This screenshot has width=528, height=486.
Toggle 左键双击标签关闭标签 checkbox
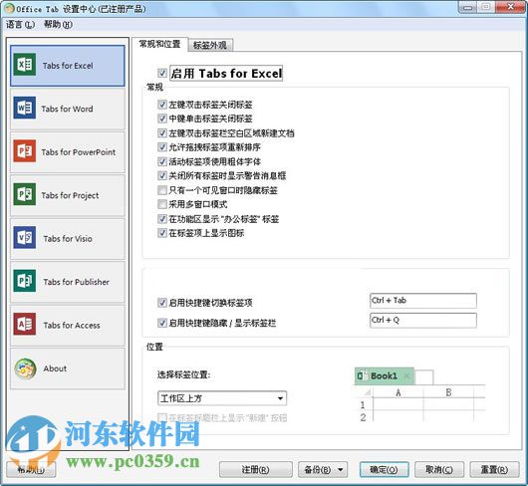click(162, 105)
